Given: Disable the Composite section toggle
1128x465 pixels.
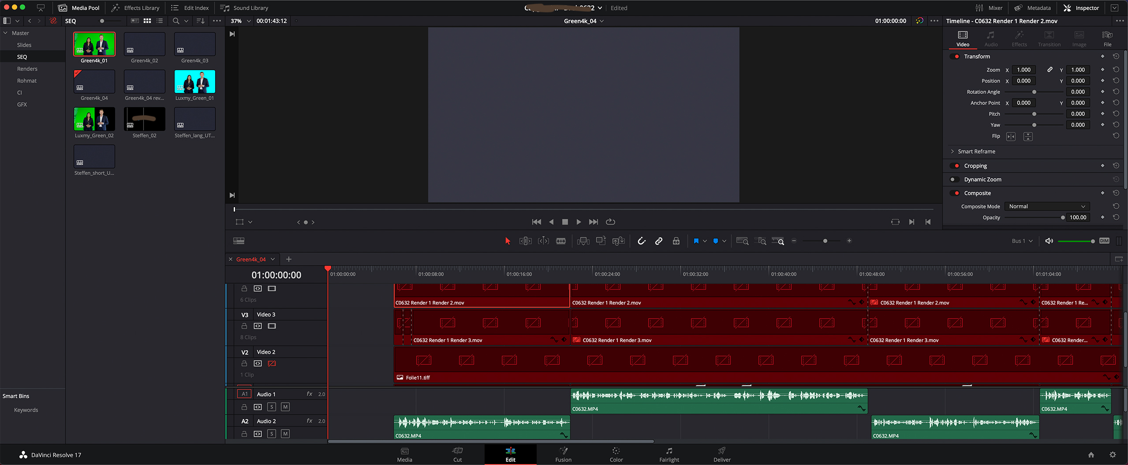Looking at the screenshot, I should click(x=956, y=193).
